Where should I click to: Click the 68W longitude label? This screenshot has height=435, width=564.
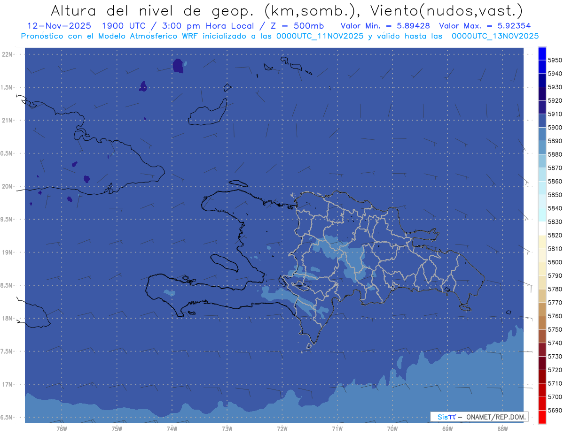[502, 428]
